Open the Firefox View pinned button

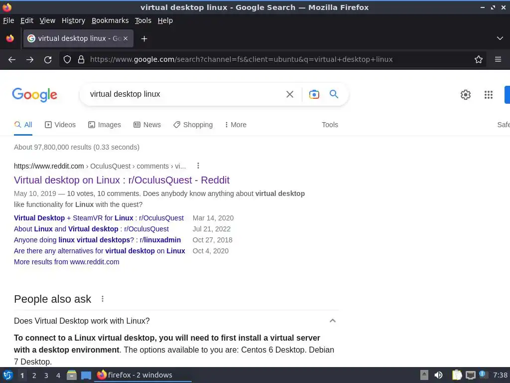(10, 38)
